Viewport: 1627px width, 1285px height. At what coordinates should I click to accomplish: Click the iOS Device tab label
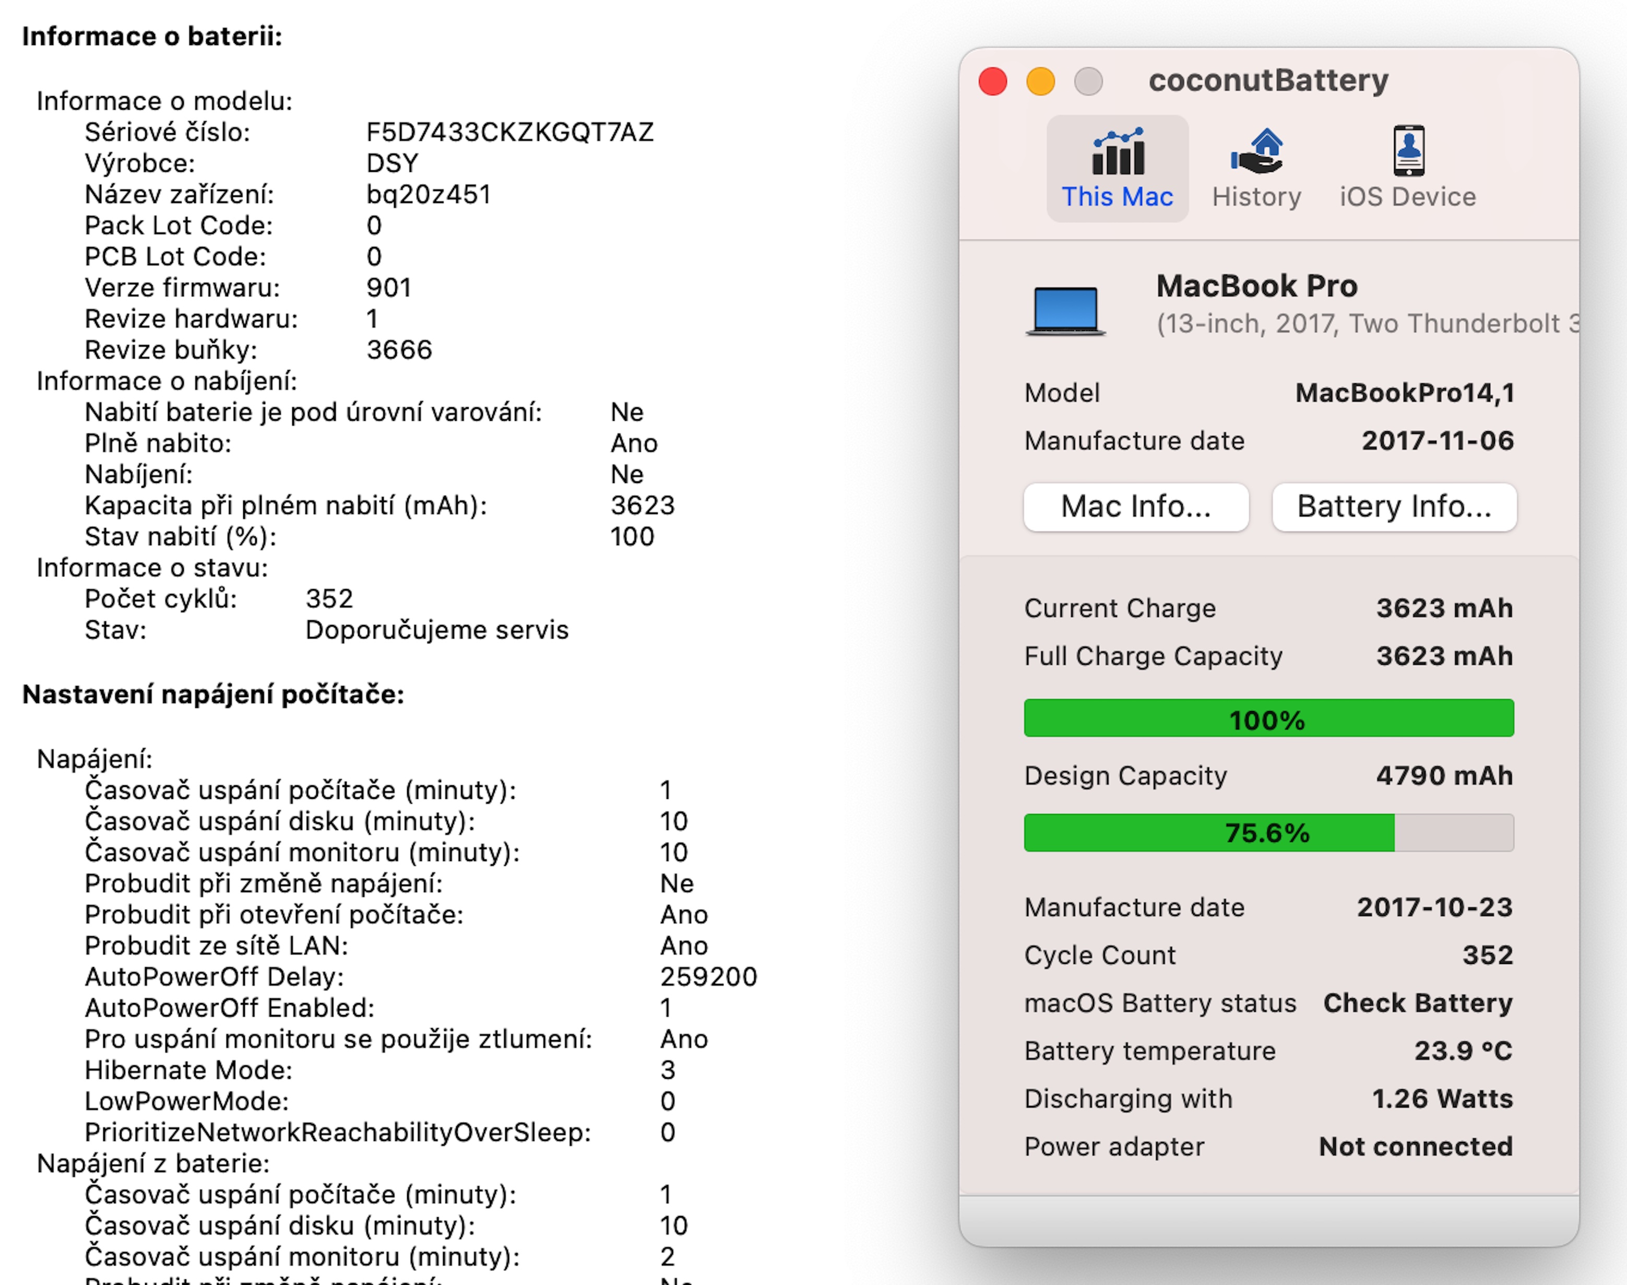[x=1407, y=197]
